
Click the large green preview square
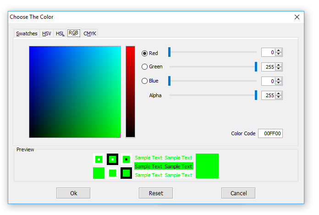(x=207, y=166)
